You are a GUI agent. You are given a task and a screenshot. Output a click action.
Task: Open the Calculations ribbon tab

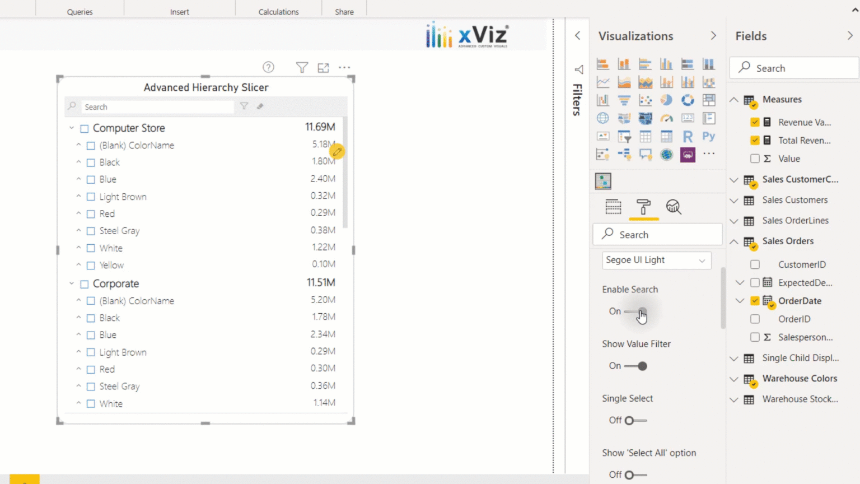[x=278, y=11]
